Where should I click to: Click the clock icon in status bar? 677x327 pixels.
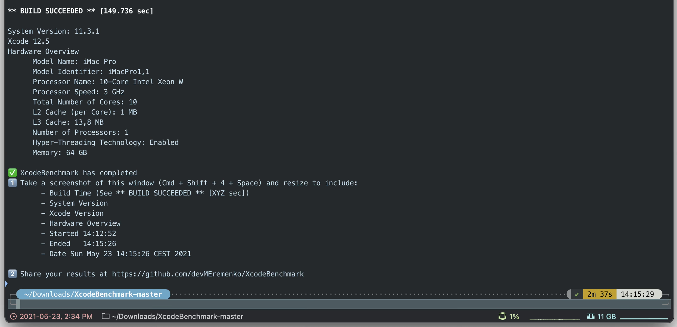(13, 316)
